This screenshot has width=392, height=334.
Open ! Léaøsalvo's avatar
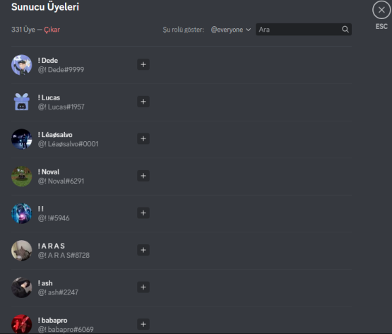[x=21, y=139]
